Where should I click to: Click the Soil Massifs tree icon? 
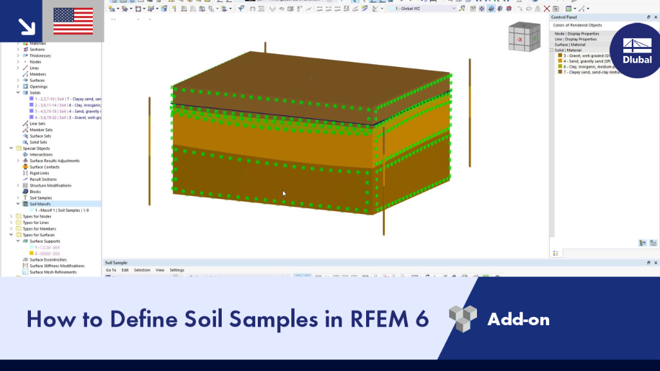[x=25, y=204]
